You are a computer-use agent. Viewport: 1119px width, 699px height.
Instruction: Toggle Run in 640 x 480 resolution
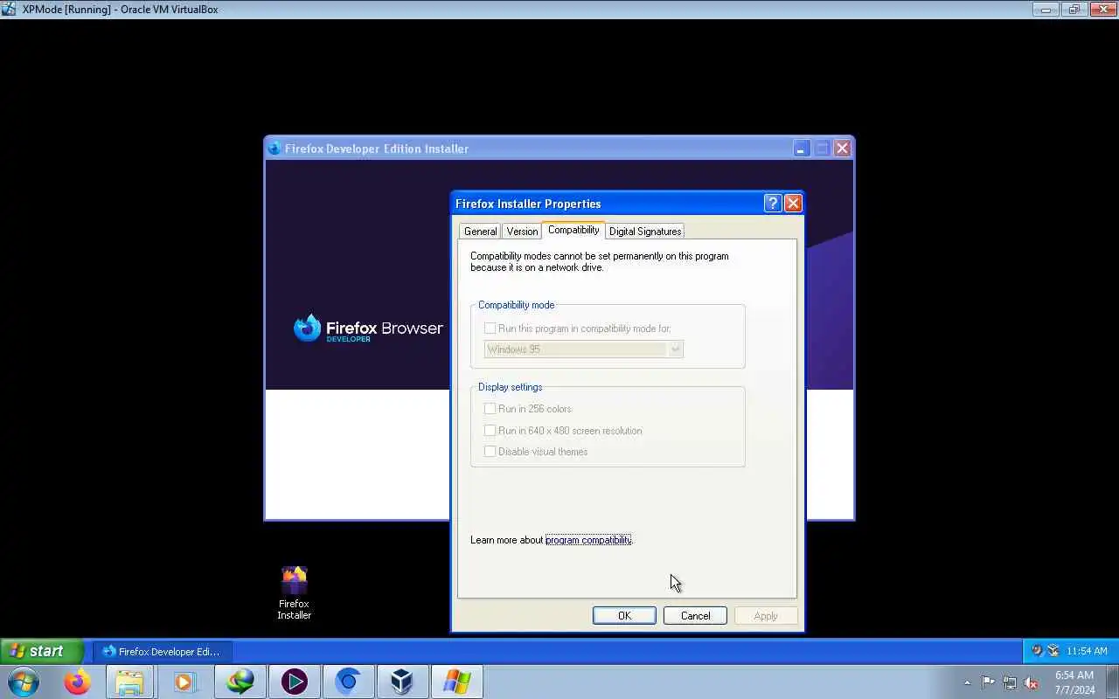tap(490, 431)
